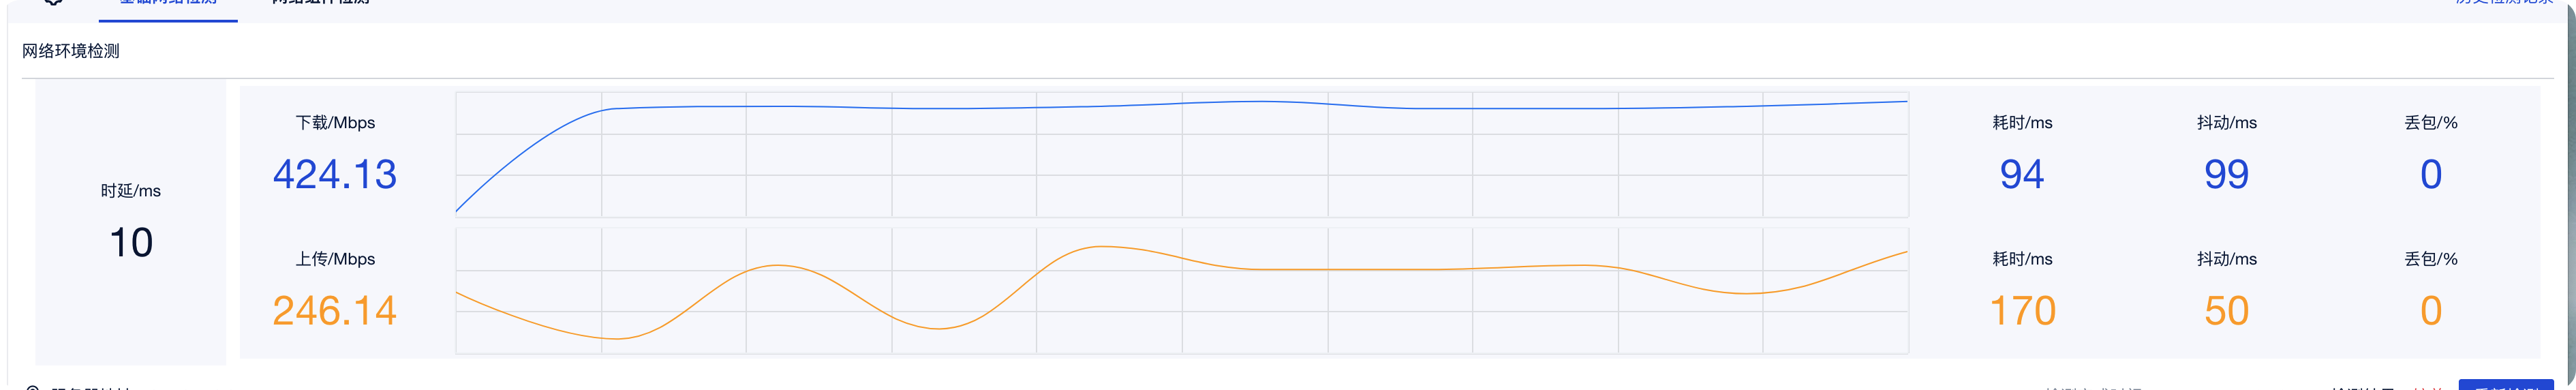
Task: Click the upload elapsed time value 170
Action: [2022, 311]
